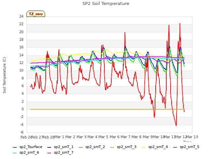Click the sp2_smT_5 legend label
Image resolution: width=212 pixels, height=159 pixels.
point(189,147)
